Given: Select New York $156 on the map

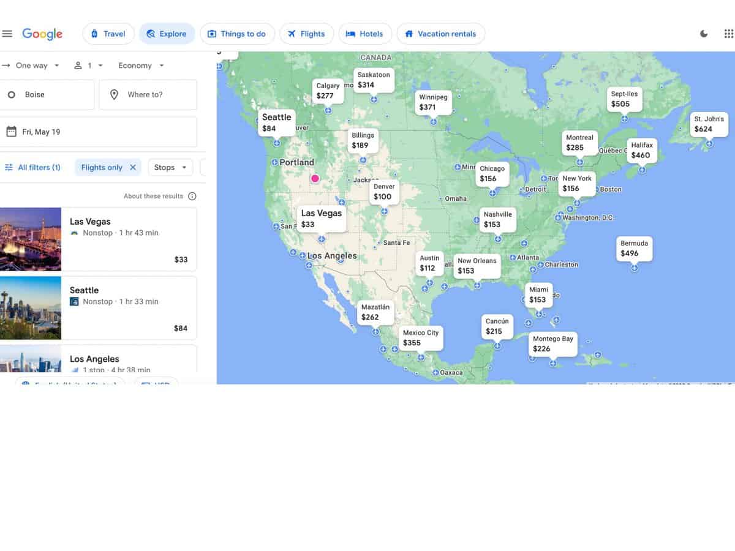Looking at the screenshot, I should coord(577,183).
